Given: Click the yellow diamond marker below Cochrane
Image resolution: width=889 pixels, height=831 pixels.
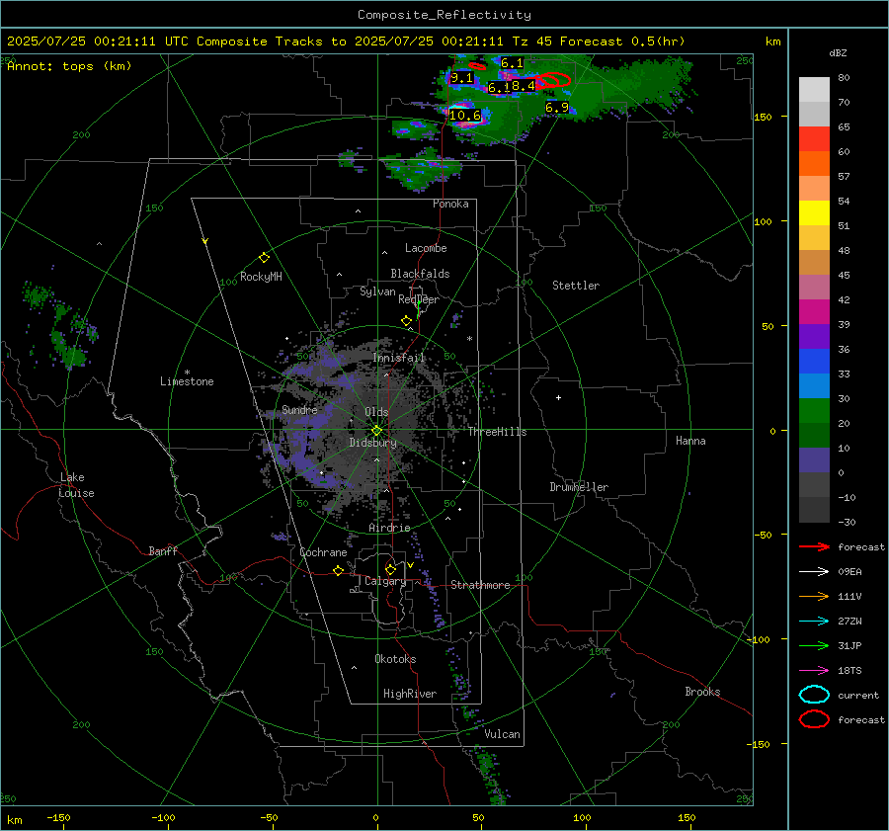Looking at the screenshot, I should click(338, 571).
